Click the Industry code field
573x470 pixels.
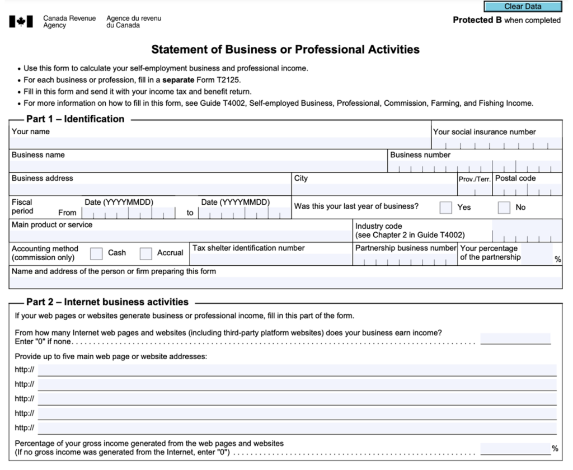coord(527,231)
